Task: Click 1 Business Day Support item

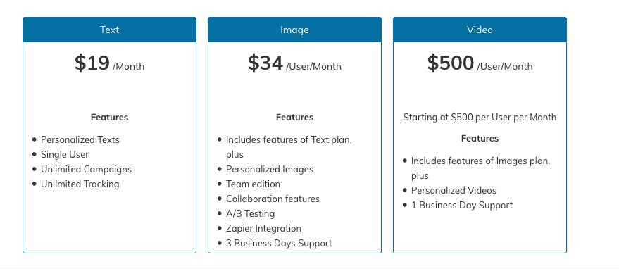Action: click(x=462, y=206)
